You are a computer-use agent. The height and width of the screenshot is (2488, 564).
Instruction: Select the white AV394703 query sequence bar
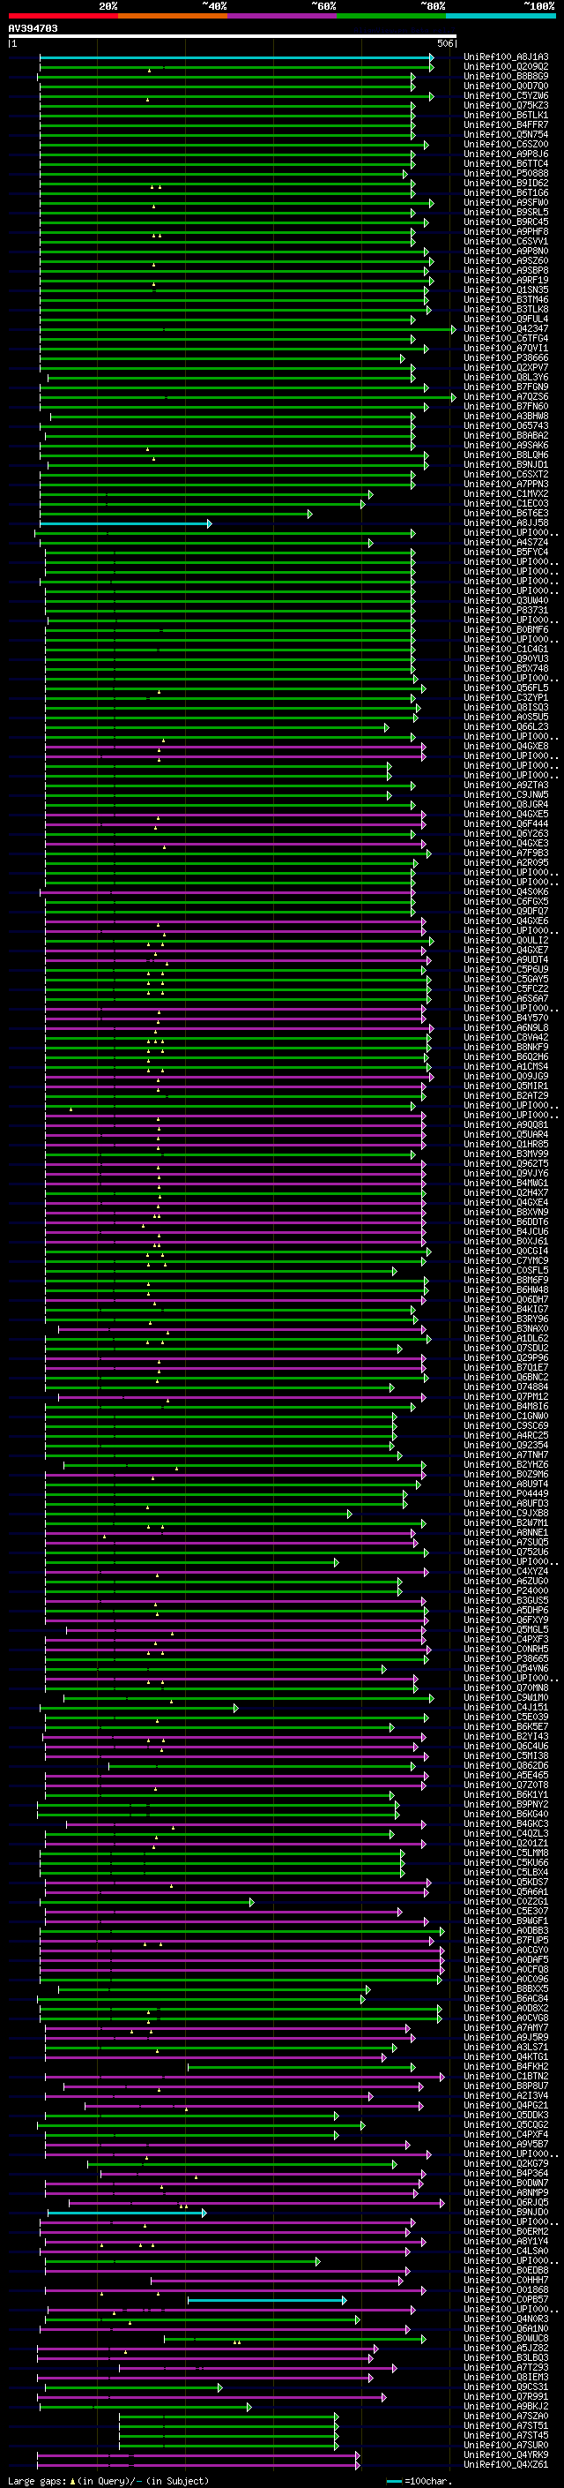[x=232, y=37]
